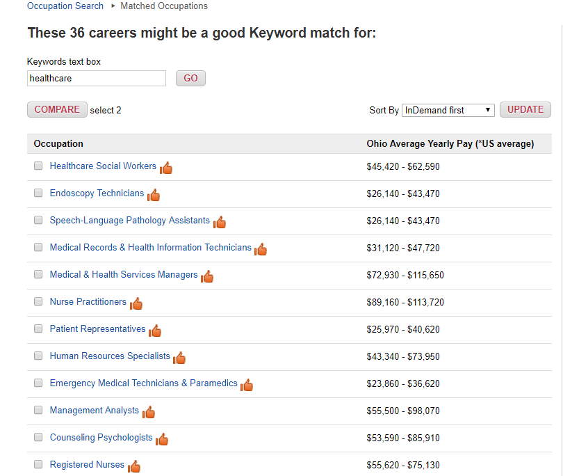Click InDemand icon beside Patient Representatives
Image resolution: width=563 pixels, height=476 pixels.
coord(155,331)
